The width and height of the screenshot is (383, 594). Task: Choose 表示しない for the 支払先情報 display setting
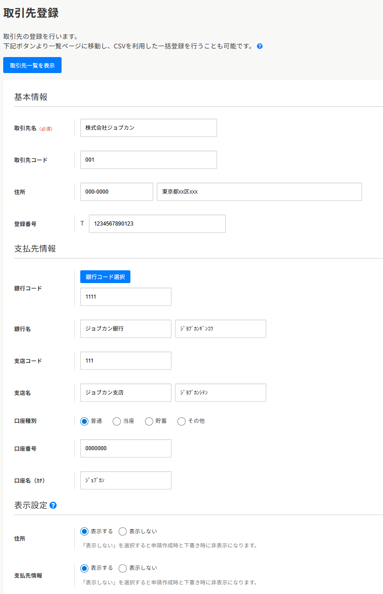[122, 568]
